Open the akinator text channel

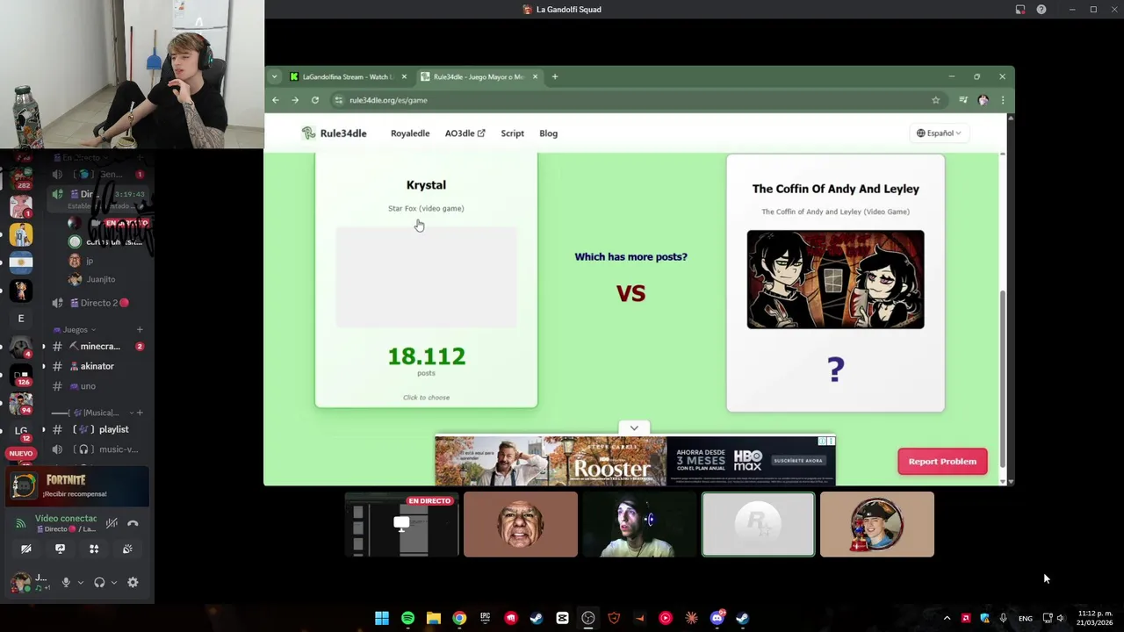(x=96, y=366)
